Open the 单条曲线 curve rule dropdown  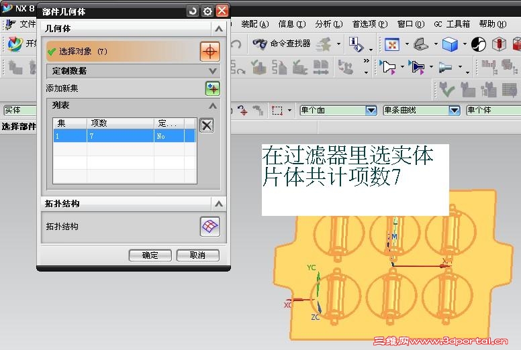point(455,111)
